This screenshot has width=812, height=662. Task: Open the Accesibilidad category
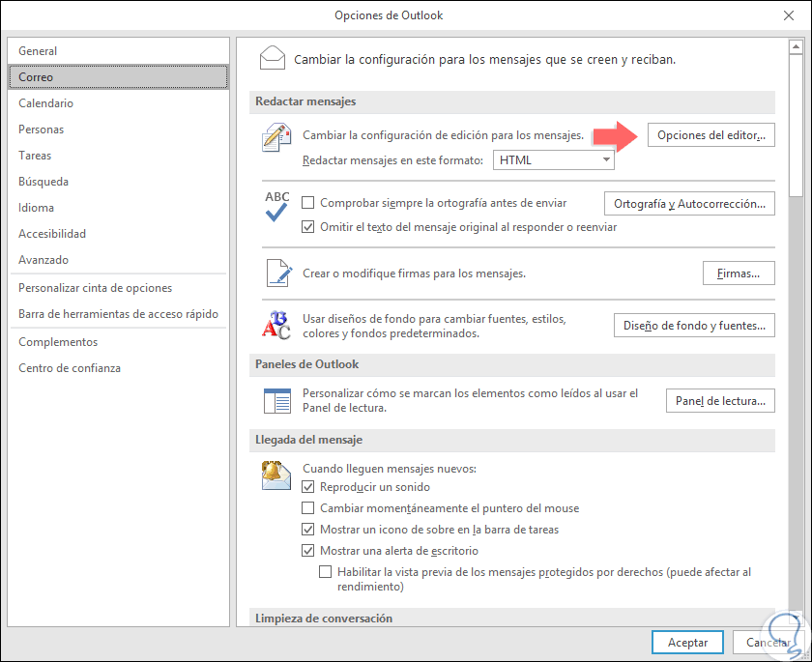point(119,234)
